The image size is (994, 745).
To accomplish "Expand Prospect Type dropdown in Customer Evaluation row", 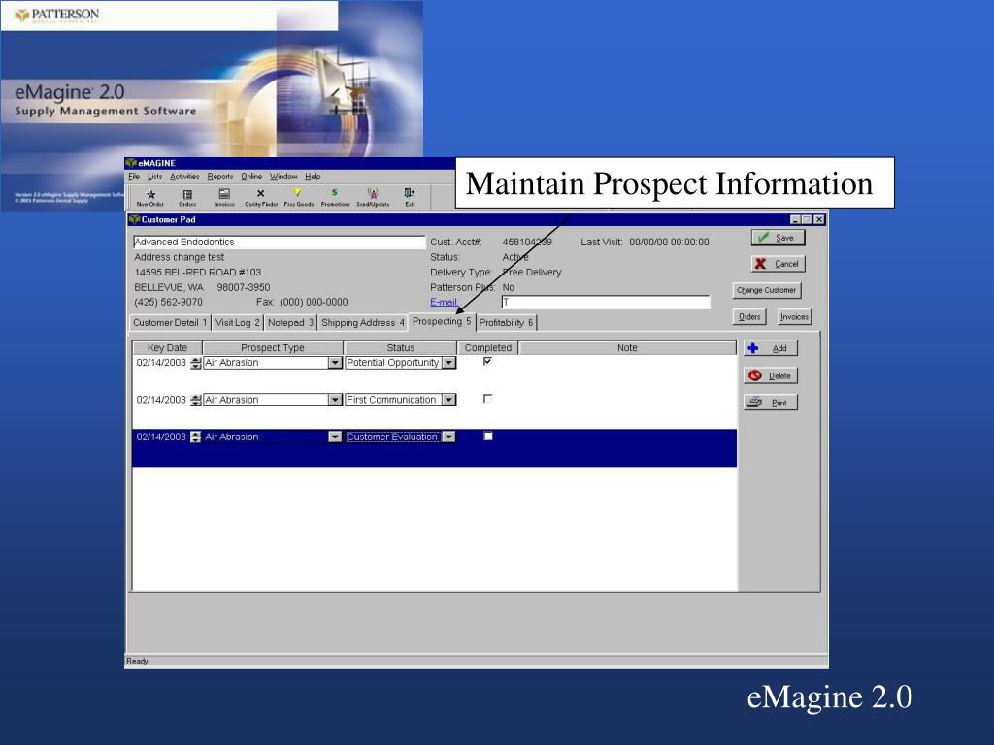I will pyautogui.click(x=335, y=437).
